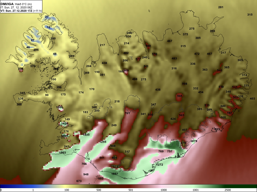Click the map value 540
Image resolution: width=257 pixels, height=192 pixels.
[x=219, y=71]
